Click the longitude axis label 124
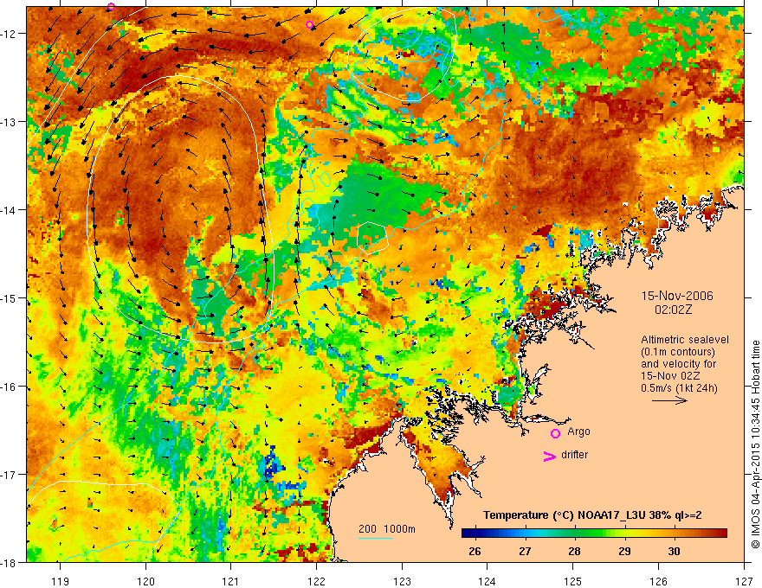This screenshot has height=588, width=762. pos(487,581)
